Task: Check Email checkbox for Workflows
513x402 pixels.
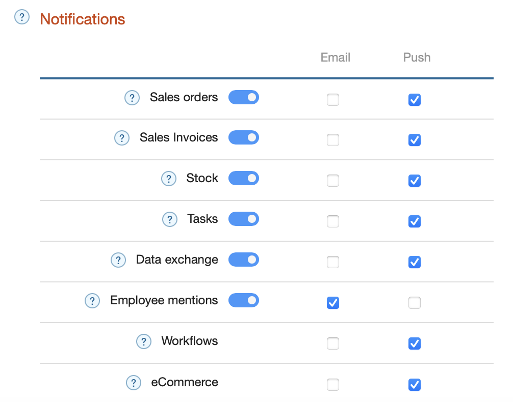Action: click(x=333, y=343)
